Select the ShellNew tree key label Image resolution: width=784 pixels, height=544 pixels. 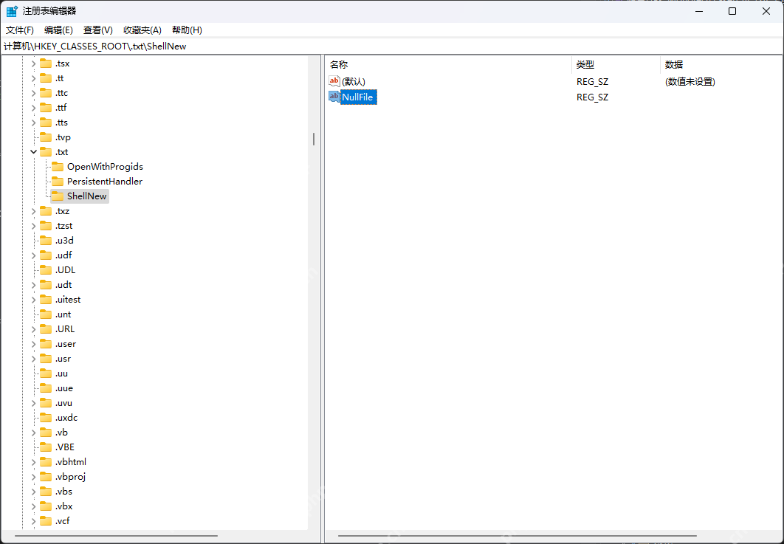[87, 196]
